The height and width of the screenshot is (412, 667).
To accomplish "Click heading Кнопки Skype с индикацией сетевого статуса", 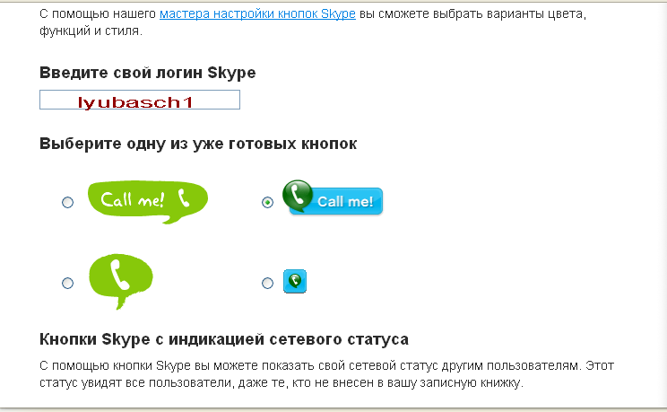I will coord(224,339).
